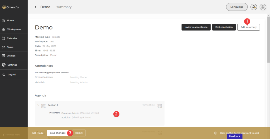Reject the edit changes
The image size is (270, 139).
click(x=79, y=133)
